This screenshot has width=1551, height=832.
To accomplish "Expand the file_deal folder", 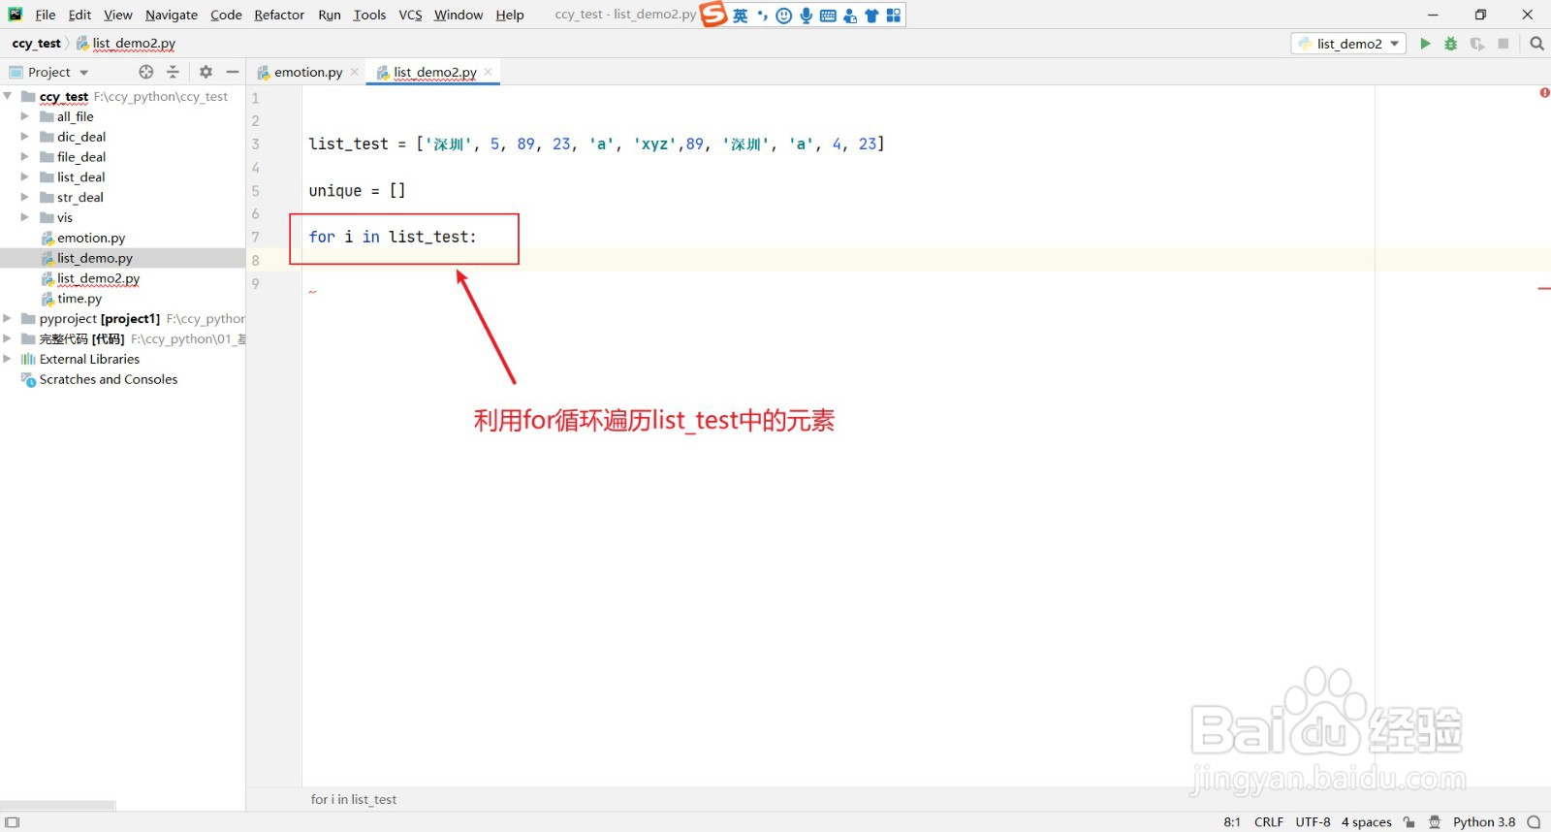I will (25, 157).
